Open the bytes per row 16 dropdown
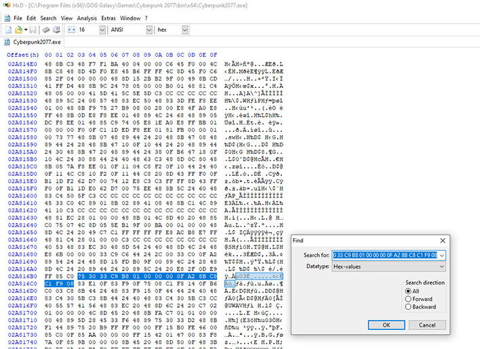The width and height of the screenshot is (480, 349). point(102,30)
